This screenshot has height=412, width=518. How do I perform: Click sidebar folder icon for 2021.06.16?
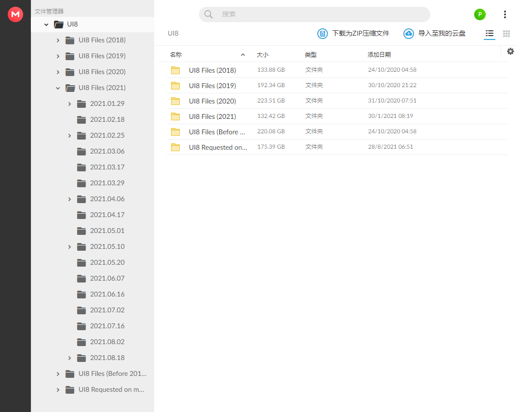pos(81,294)
